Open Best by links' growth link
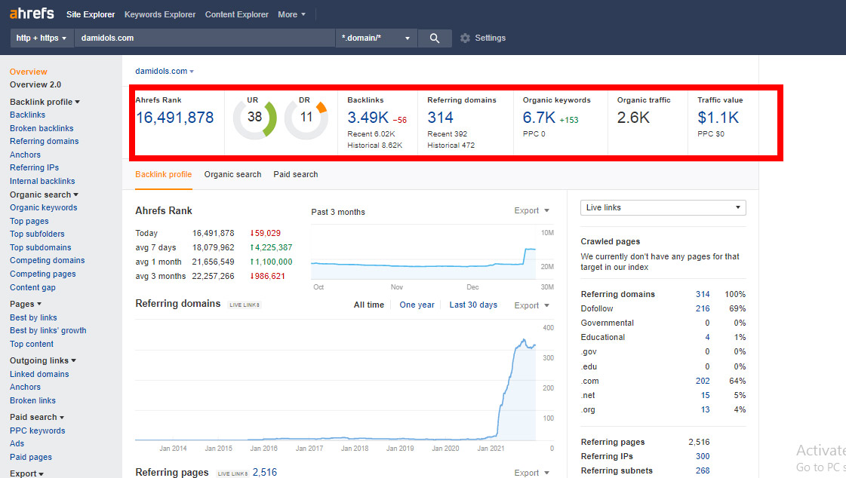Viewport: 846px width, 478px height. 48,330
